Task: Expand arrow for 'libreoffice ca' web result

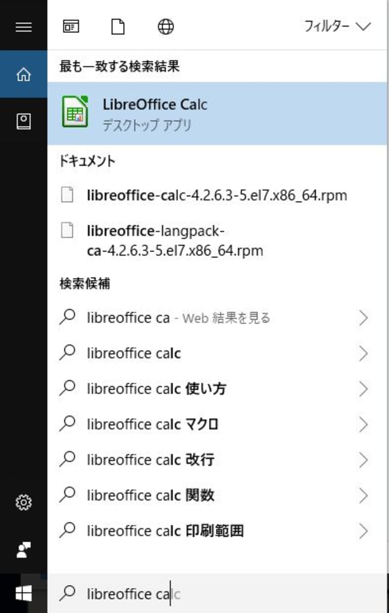Action: click(x=363, y=318)
